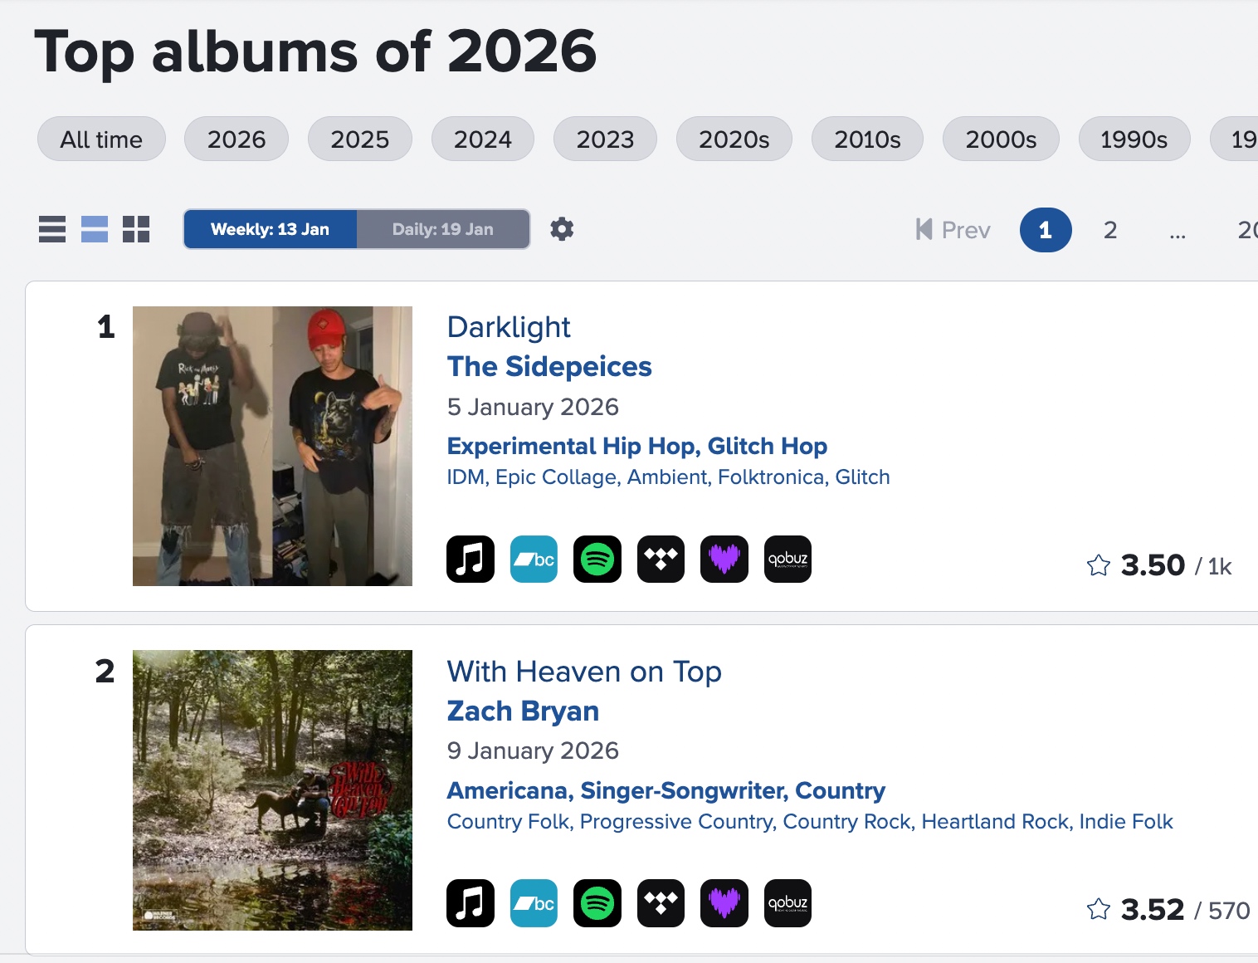Go to page 2 of results
The width and height of the screenshot is (1258, 963).
pyautogui.click(x=1110, y=230)
